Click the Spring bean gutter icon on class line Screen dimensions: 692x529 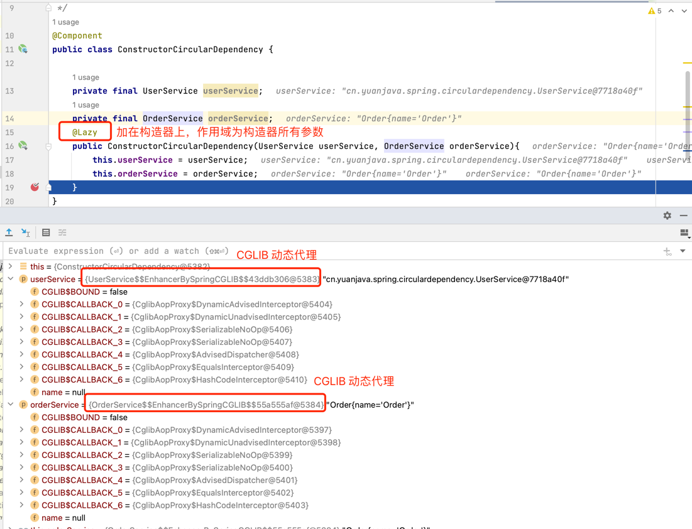pos(23,49)
